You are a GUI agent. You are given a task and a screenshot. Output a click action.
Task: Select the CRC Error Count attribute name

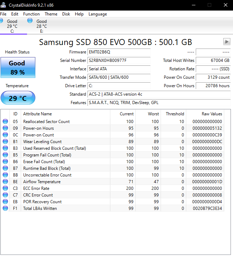coord(38,195)
